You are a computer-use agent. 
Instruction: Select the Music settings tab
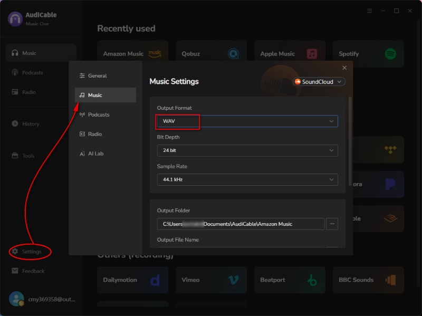pos(105,95)
